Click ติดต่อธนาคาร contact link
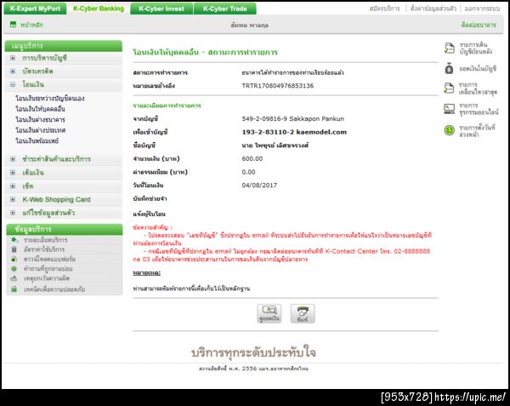This screenshot has height=406, width=510. click(479, 25)
